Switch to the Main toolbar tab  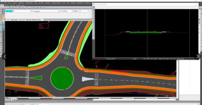pyautogui.click(x=2, y=5)
